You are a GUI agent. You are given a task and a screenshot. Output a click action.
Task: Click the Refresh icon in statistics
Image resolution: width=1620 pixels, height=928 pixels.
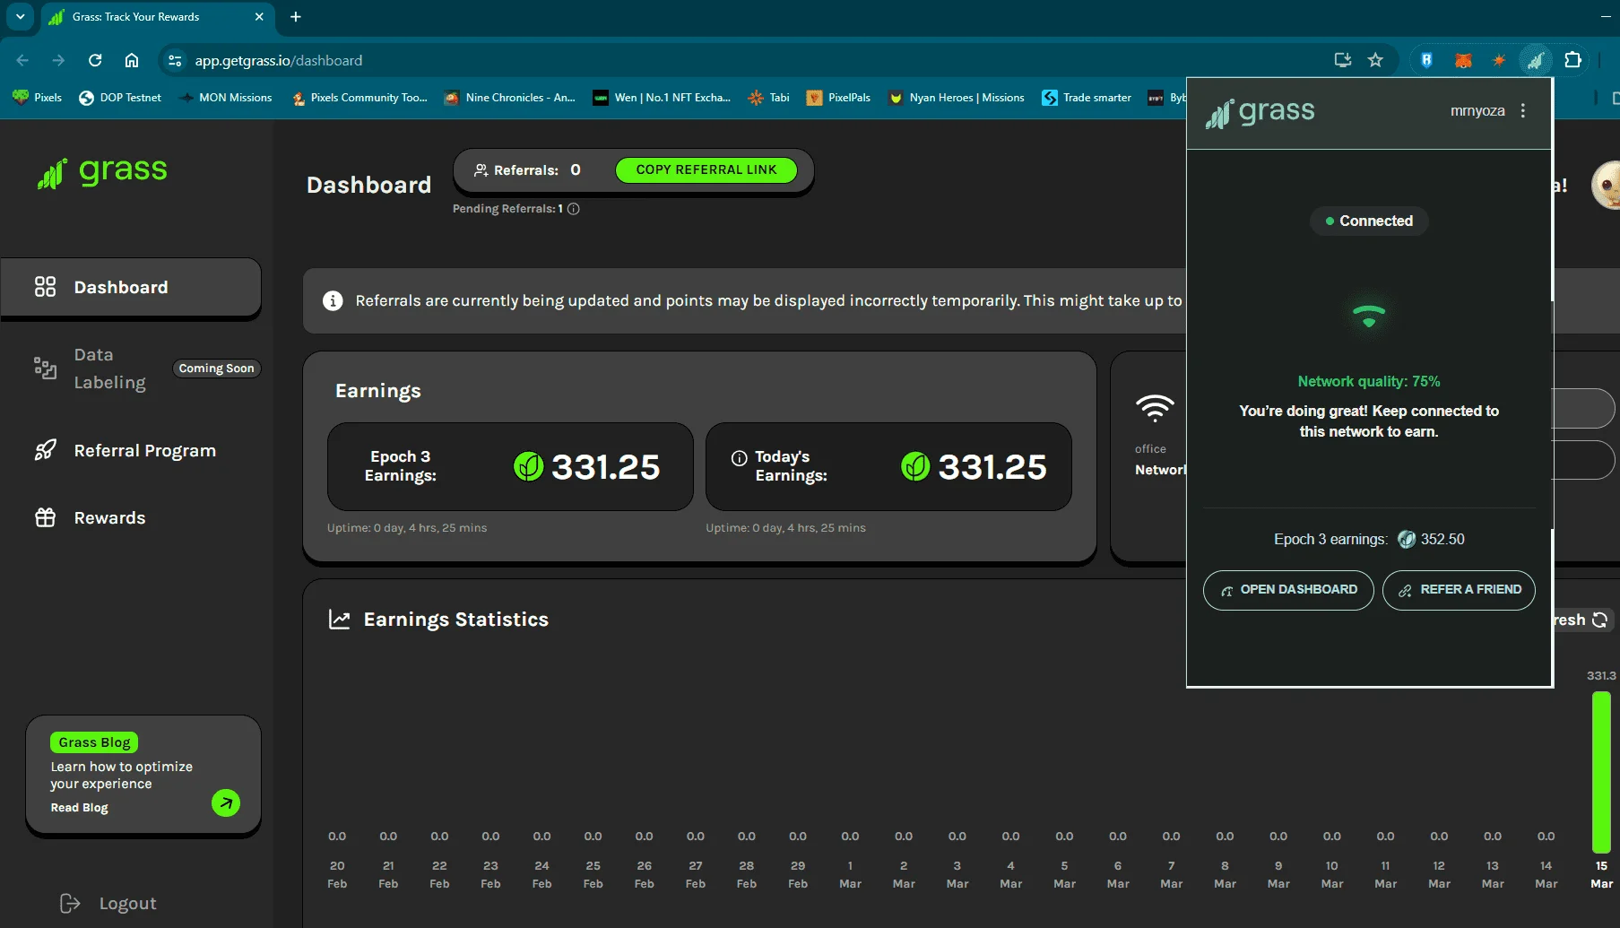click(1599, 620)
